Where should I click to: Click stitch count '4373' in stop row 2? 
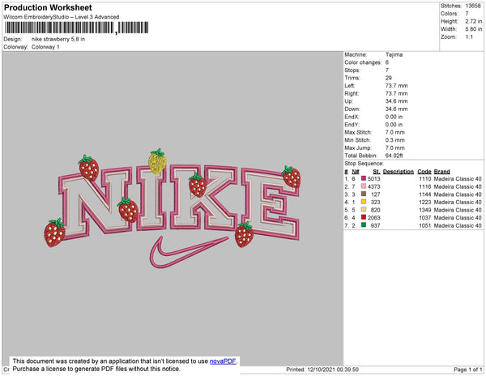373,186
